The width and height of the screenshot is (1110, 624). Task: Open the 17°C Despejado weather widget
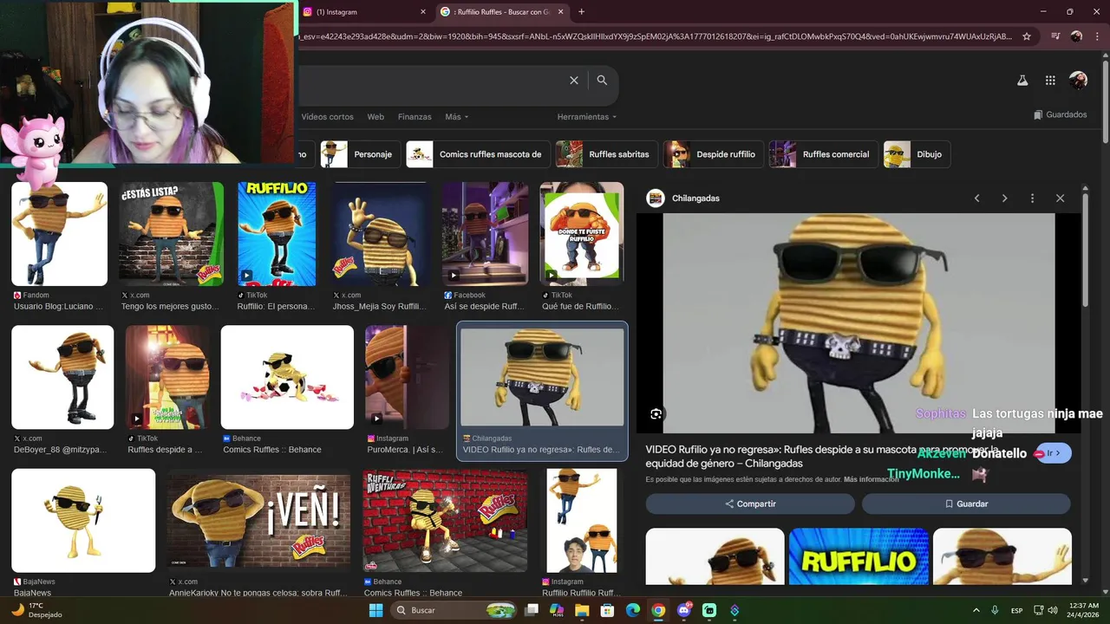(x=37, y=610)
